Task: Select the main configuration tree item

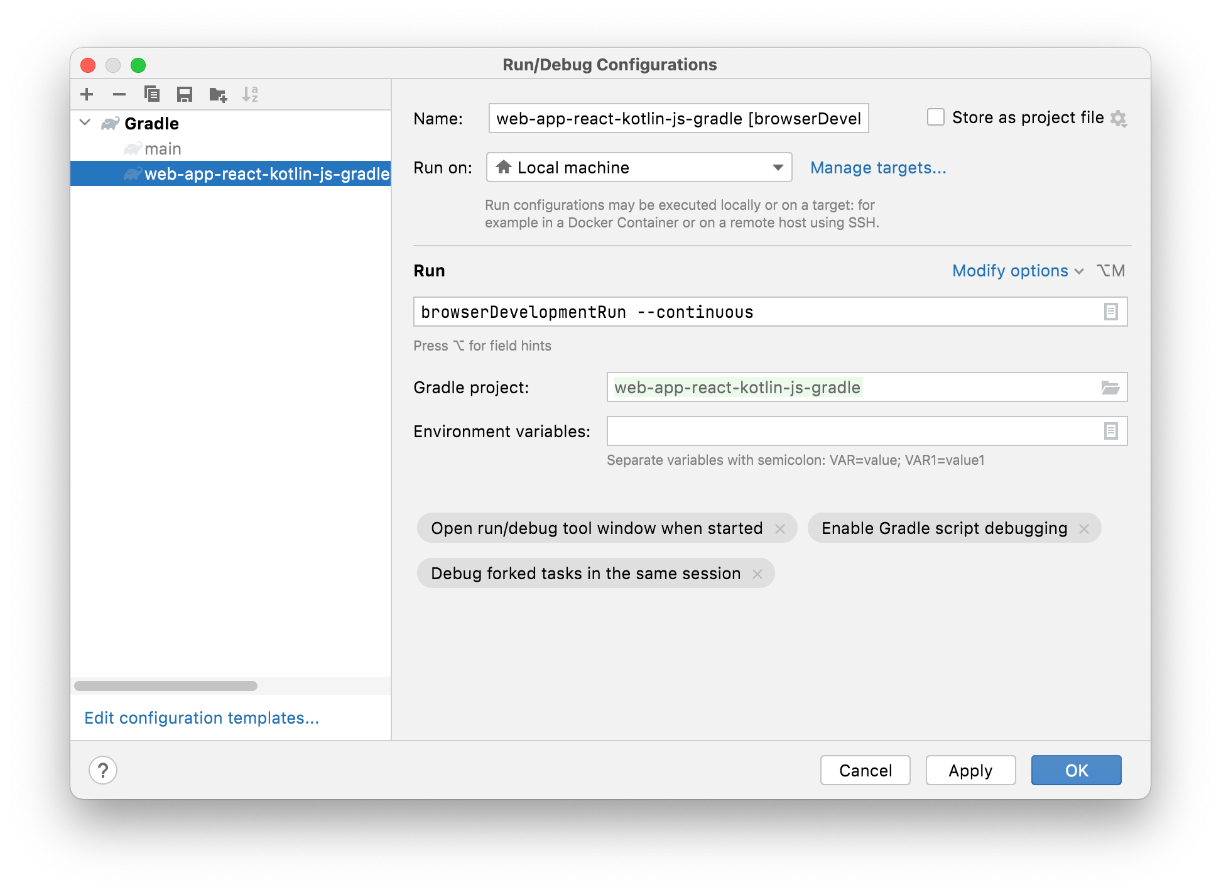Action: point(164,148)
